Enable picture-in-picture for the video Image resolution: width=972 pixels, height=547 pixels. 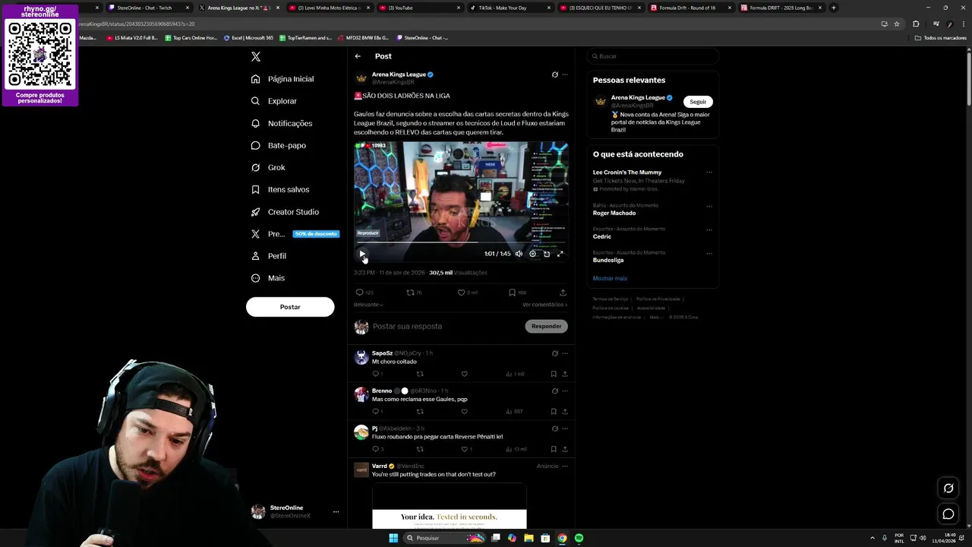click(546, 254)
